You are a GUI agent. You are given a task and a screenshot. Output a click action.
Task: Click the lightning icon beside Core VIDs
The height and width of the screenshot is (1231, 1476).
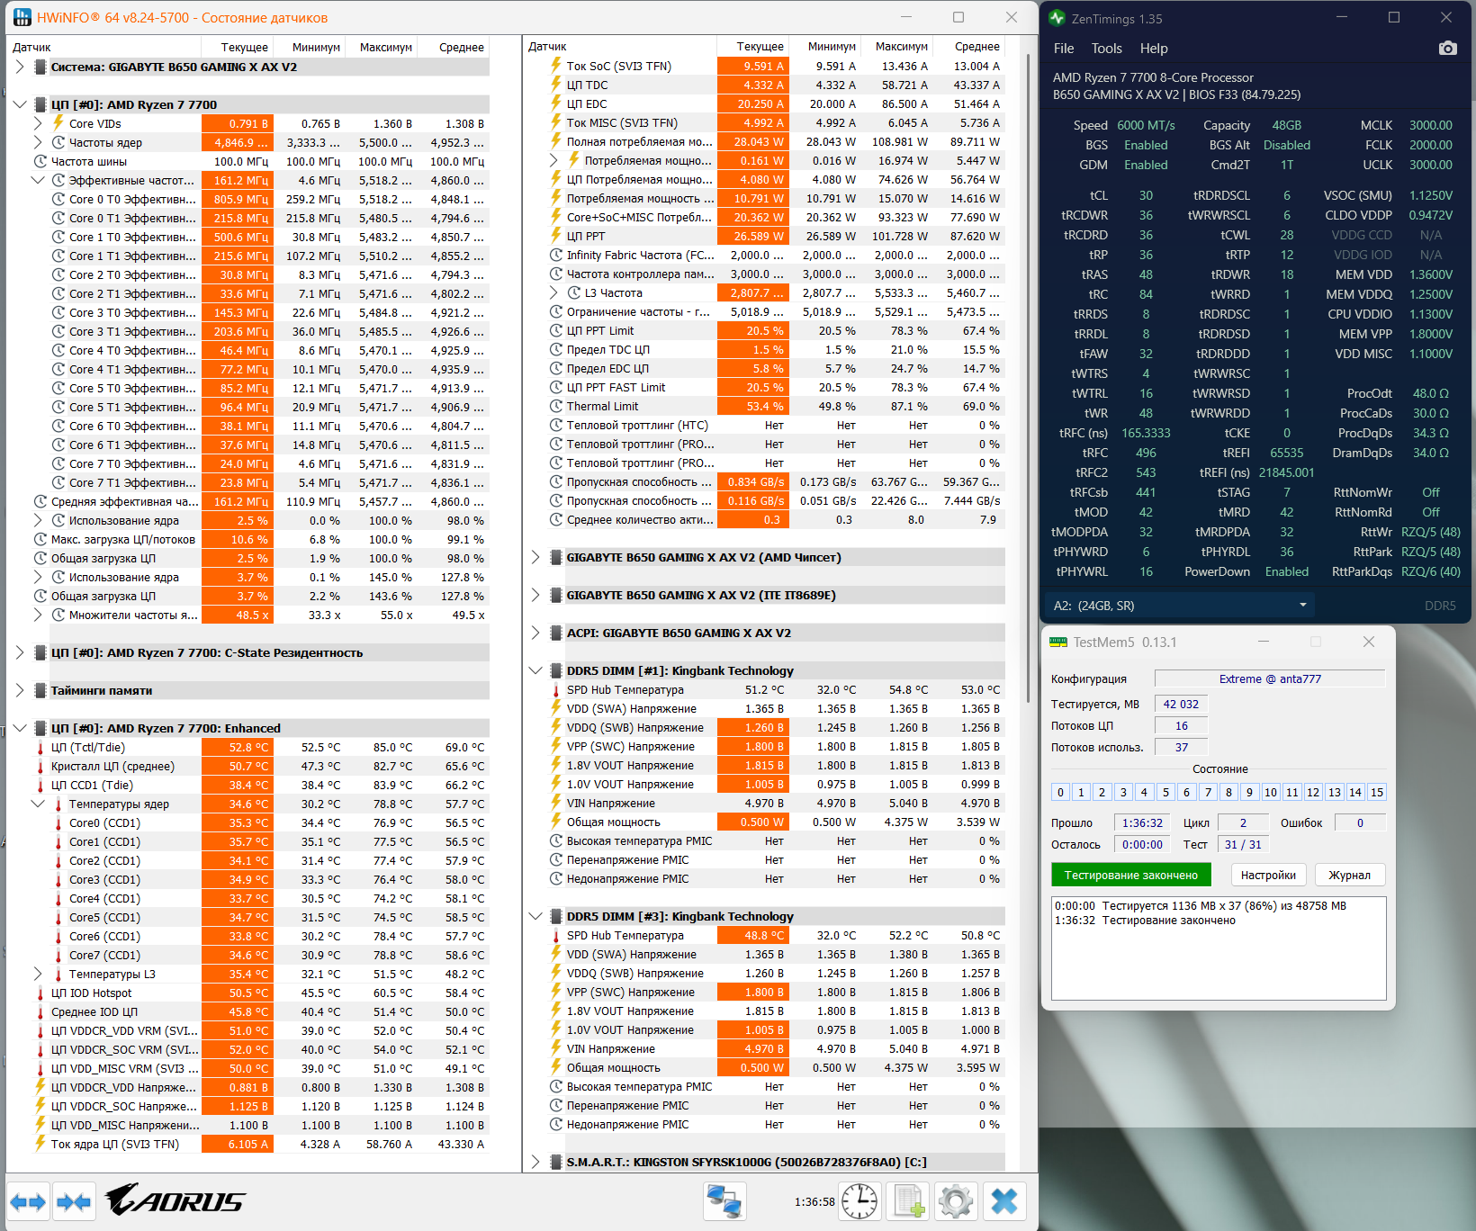pyautogui.click(x=58, y=123)
